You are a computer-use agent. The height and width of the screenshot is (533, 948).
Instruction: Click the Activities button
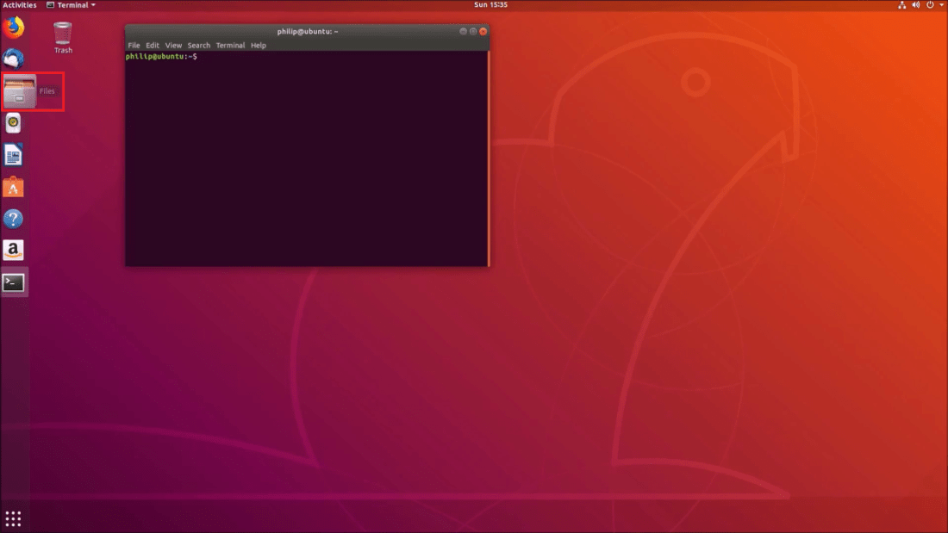[x=20, y=5]
